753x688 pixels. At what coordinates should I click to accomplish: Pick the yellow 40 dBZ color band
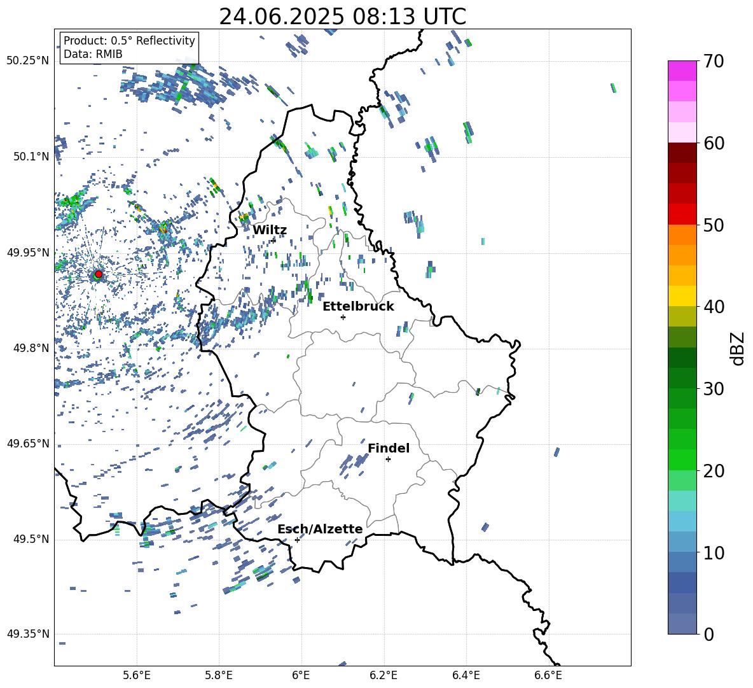(x=682, y=296)
